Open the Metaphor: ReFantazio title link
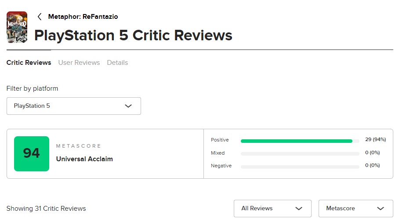 pyautogui.click(x=83, y=17)
